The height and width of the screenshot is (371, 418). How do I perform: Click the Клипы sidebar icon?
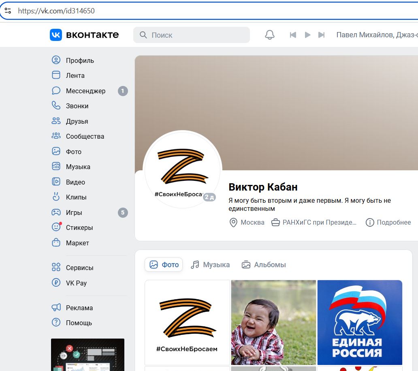[56, 197]
